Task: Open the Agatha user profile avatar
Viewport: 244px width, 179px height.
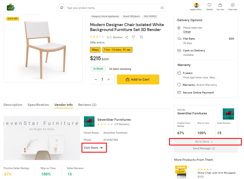Action: 196,5
